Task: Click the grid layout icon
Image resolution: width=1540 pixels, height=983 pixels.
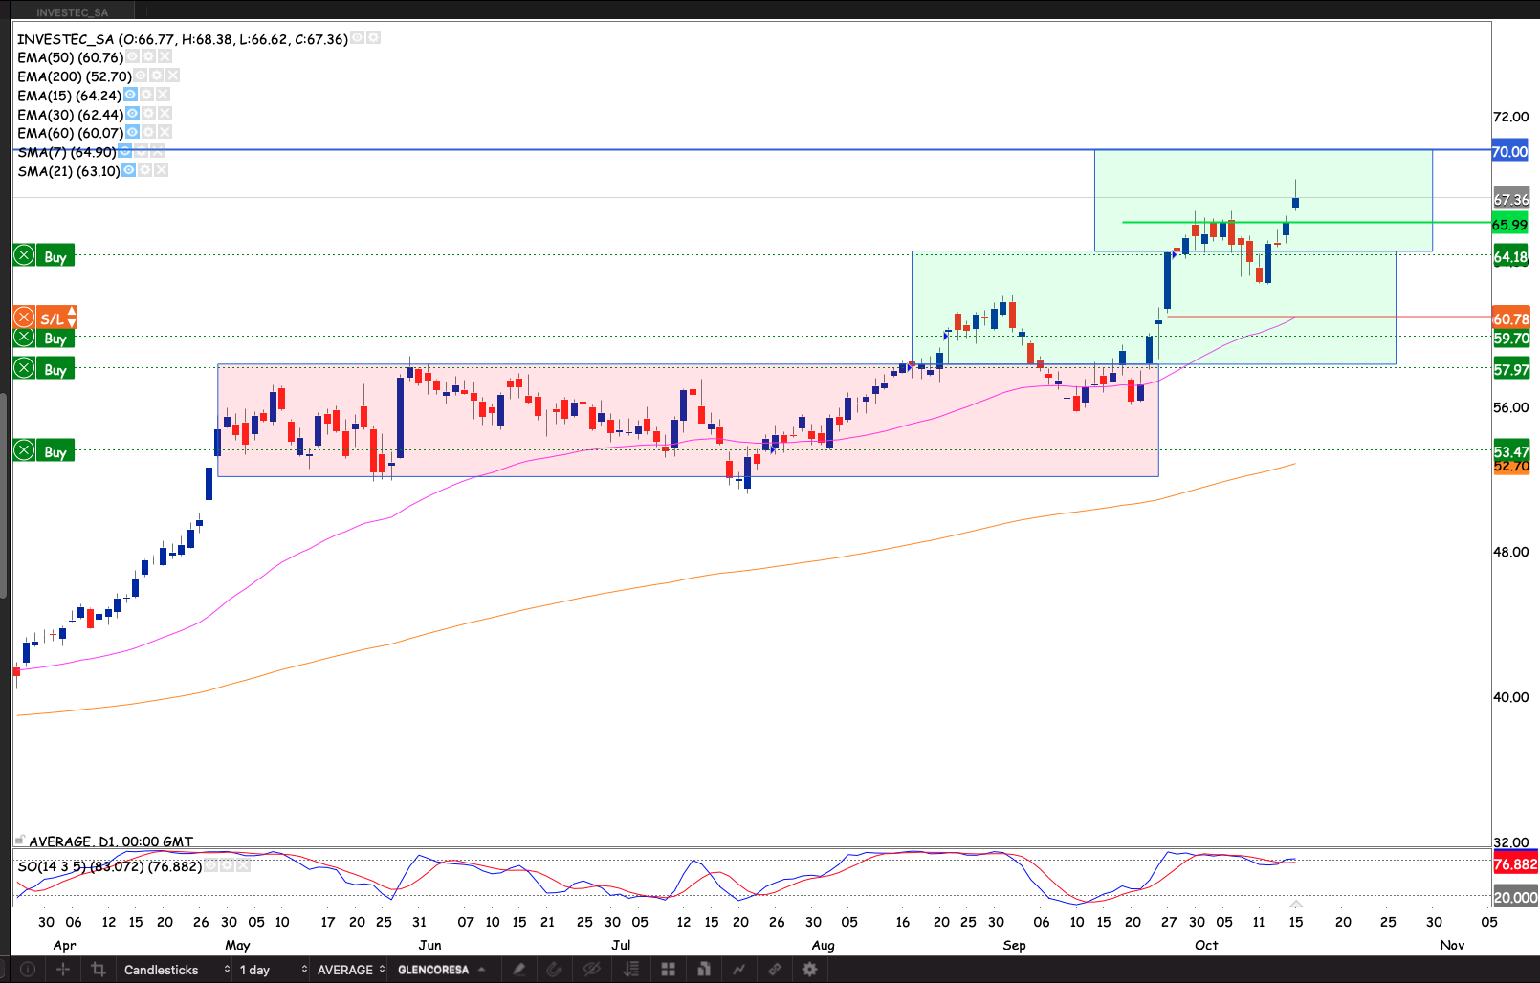Action: tap(668, 970)
